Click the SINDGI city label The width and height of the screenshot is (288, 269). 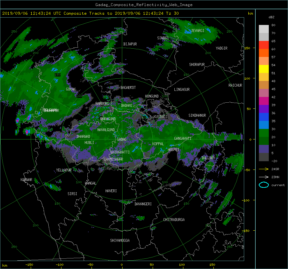[x=163, y=38]
